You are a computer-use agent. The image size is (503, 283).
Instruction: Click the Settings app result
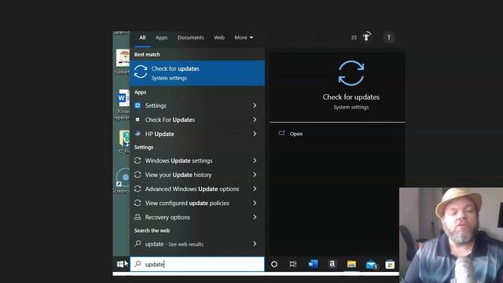click(x=197, y=105)
